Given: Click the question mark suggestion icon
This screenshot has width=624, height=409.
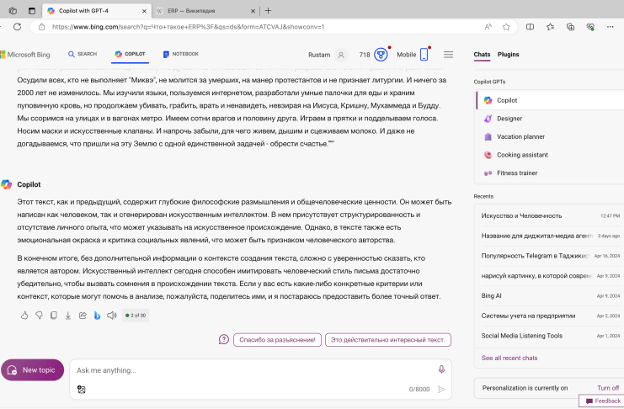Looking at the screenshot, I should pyautogui.click(x=224, y=340).
